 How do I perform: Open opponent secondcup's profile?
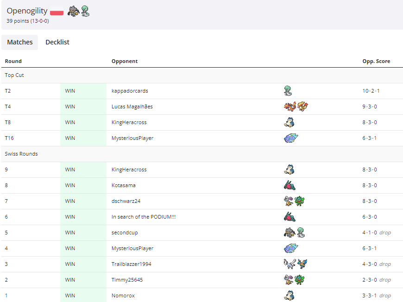[125, 233]
